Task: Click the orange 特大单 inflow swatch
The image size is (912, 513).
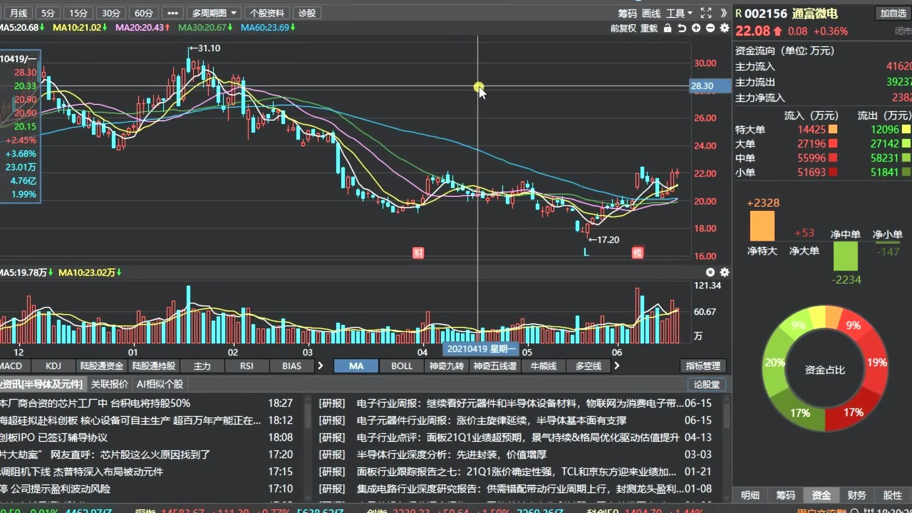Action: (833, 129)
